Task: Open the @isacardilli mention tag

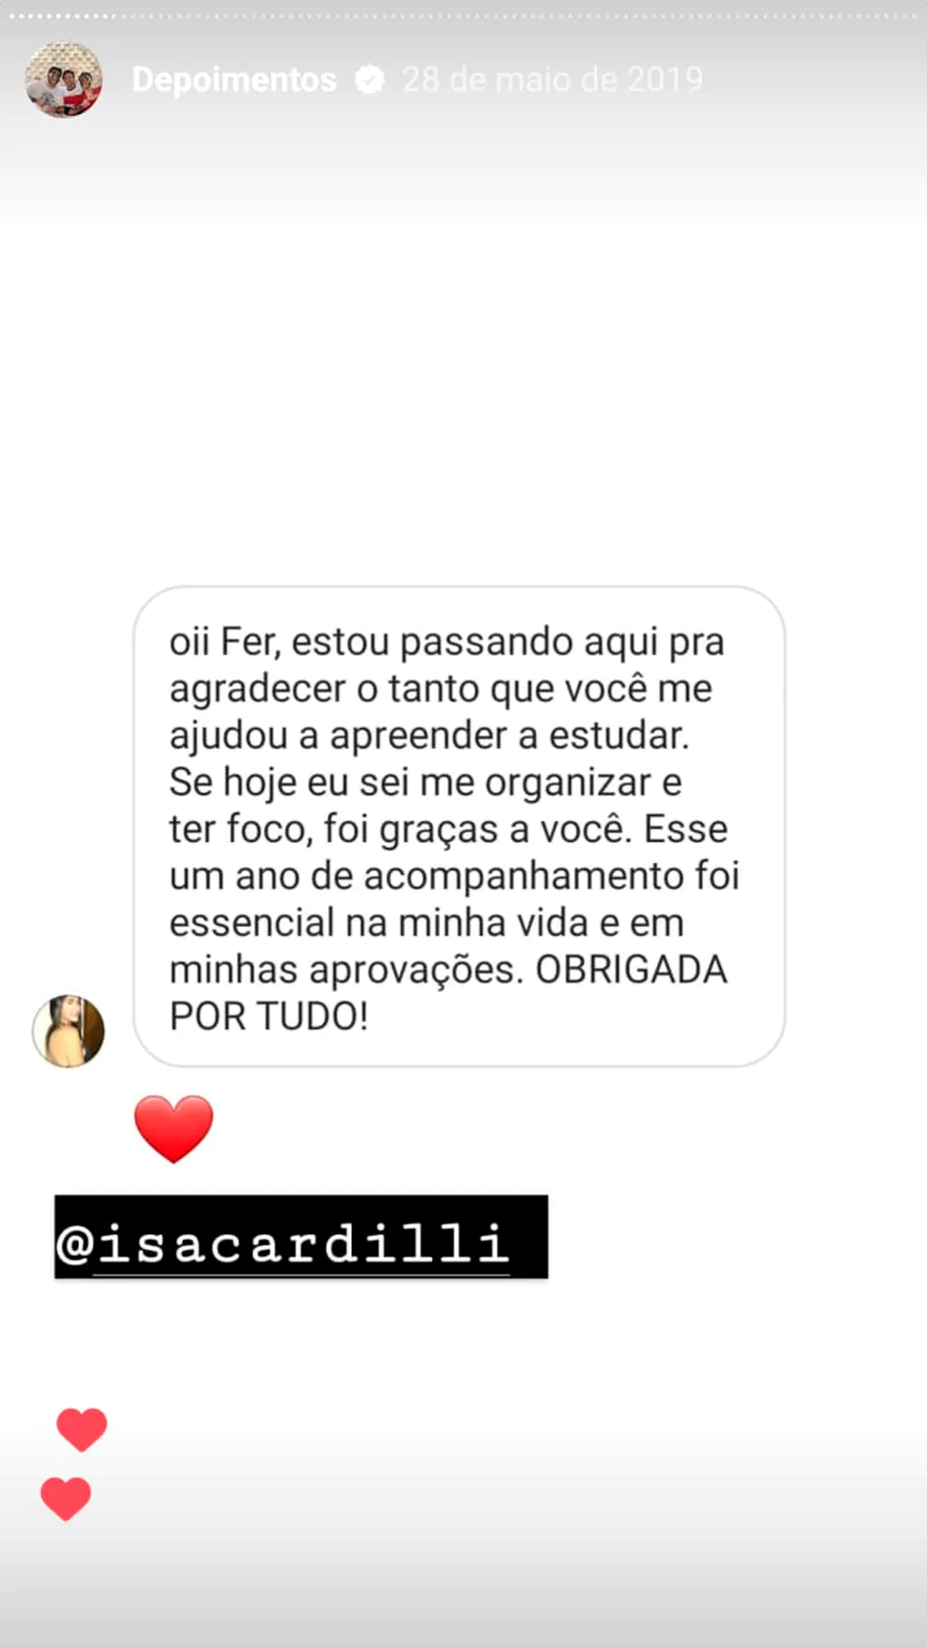Action: [301, 1237]
